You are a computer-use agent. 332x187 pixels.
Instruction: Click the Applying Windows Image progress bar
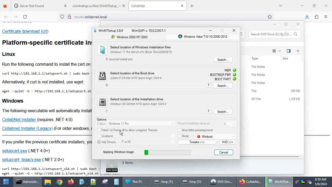(x=168, y=152)
